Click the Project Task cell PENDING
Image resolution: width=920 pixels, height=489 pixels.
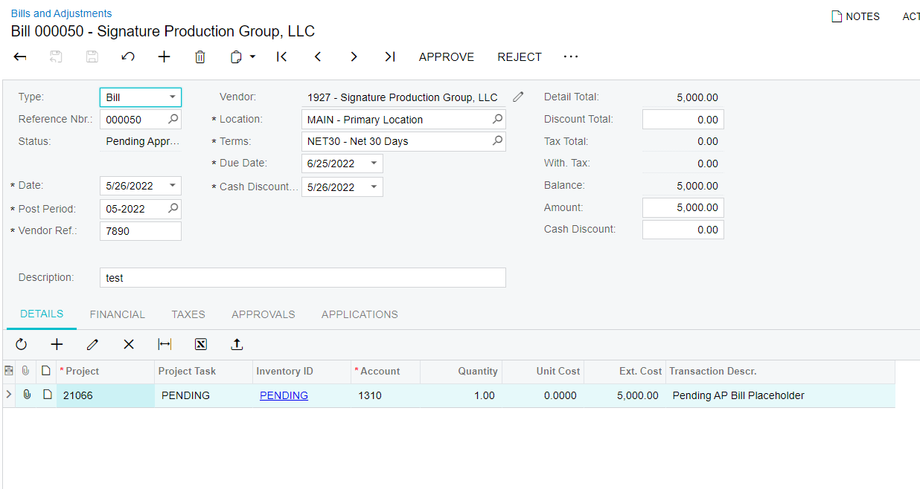[x=203, y=395]
